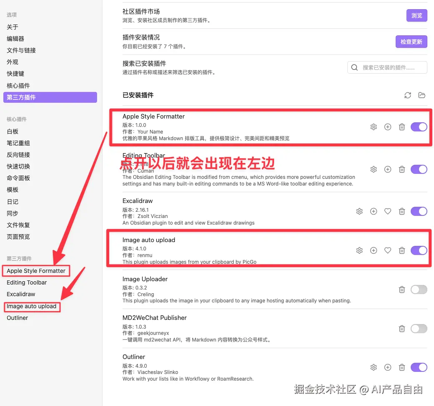434x406 pixels.
Task: Click the 浏览 button to browse community plugins
Action: tap(417, 15)
